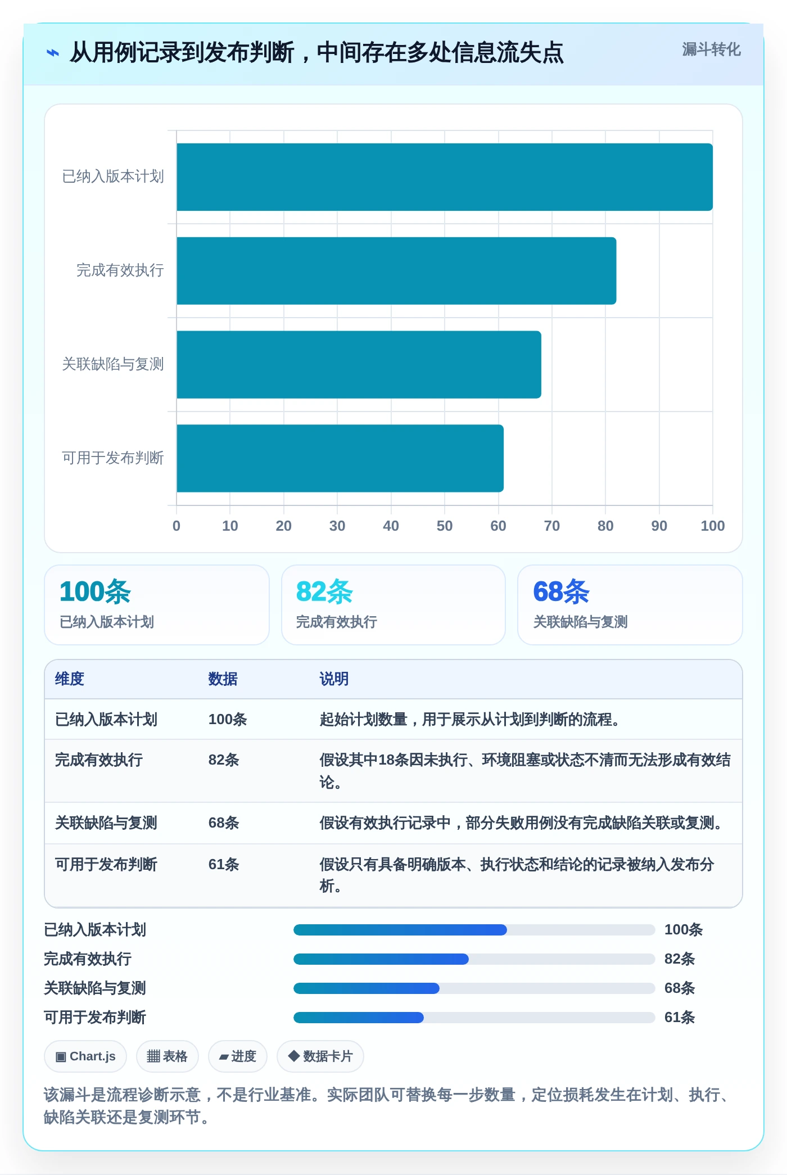The height and width of the screenshot is (1175, 787).
Task: Click the 完成有效执行 progress bar showing 82条
Action: tap(474, 959)
